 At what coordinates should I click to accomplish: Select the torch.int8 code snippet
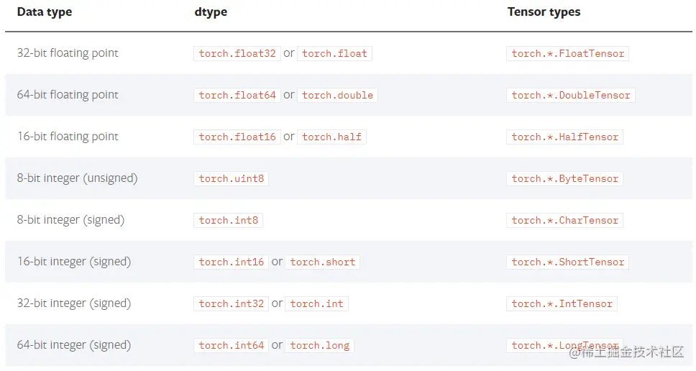tap(228, 221)
